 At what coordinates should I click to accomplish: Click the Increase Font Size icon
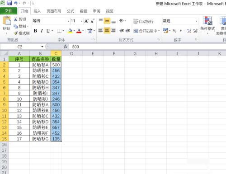click(x=86, y=21)
